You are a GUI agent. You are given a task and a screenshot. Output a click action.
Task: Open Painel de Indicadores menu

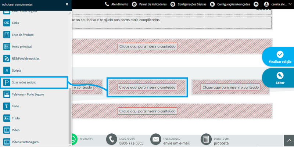coord(149,4)
